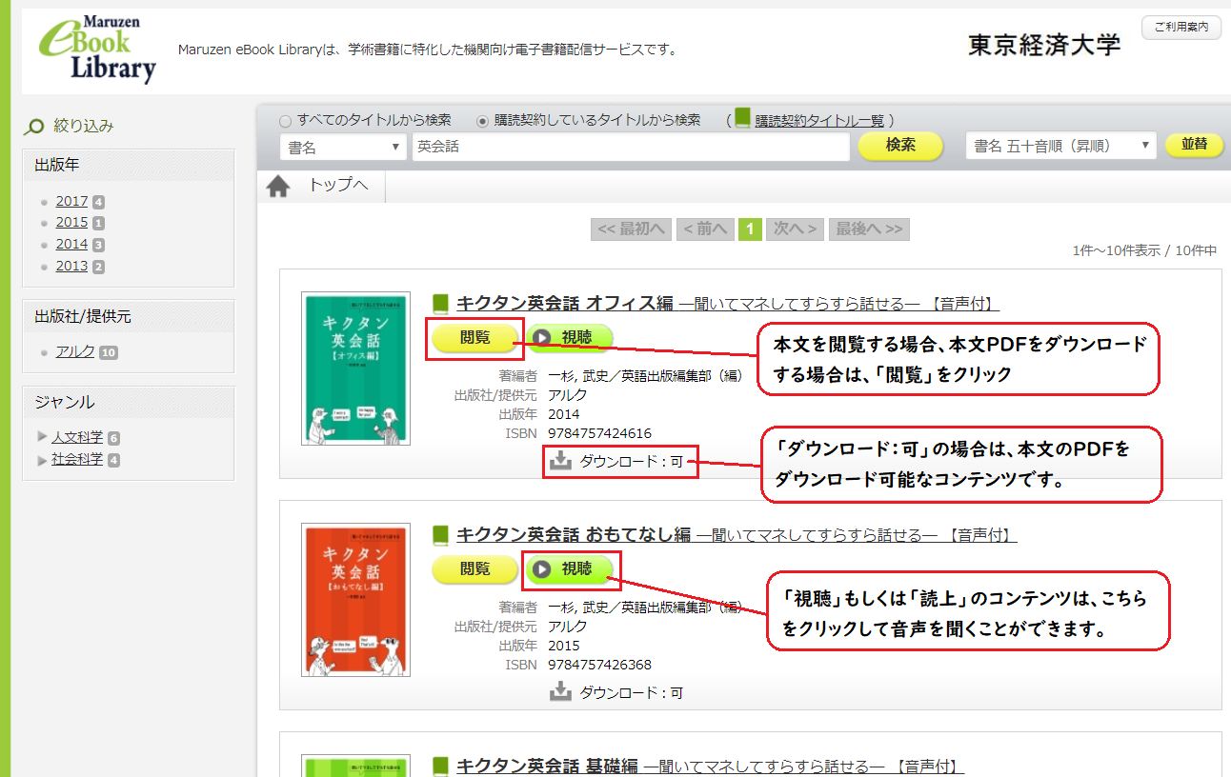This screenshot has width=1231, height=777.
Task: Click 東京経済大学 institution name
Action: click(x=1044, y=45)
